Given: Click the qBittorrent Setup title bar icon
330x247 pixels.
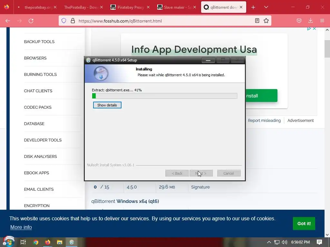Looking at the screenshot, I should pyautogui.click(x=88, y=60).
